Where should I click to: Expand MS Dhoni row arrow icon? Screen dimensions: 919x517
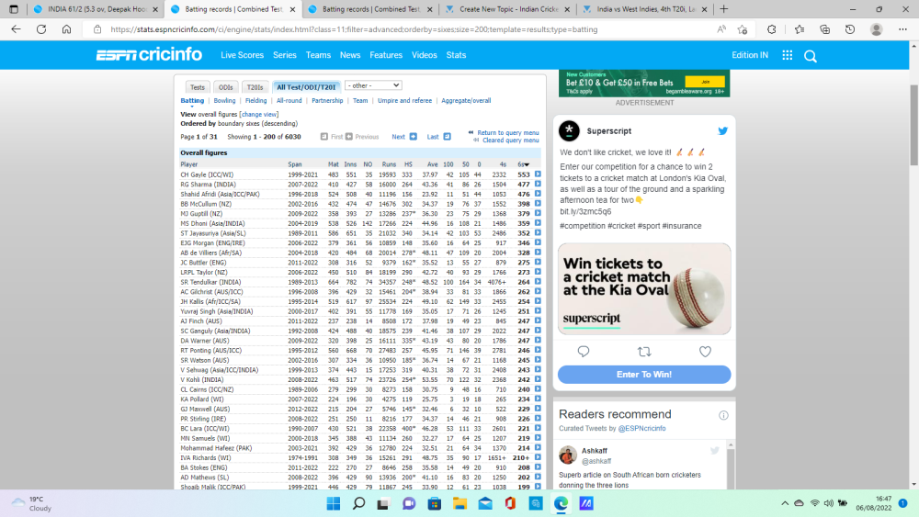[538, 223]
